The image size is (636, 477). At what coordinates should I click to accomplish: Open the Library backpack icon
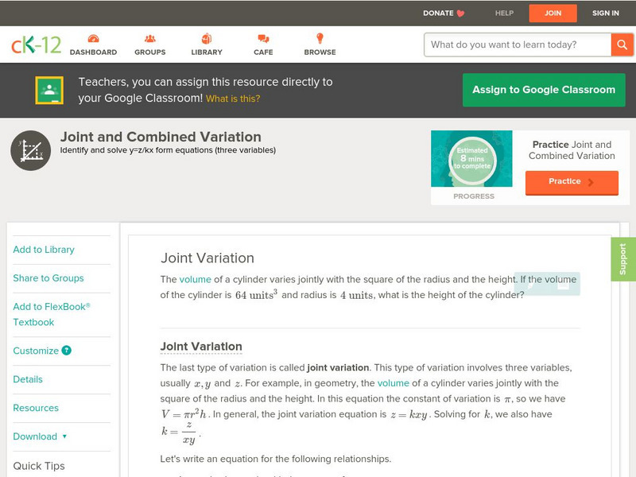(x=207, y=39)
